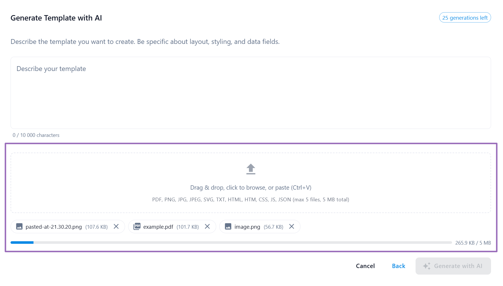Click the Back link
The image size is (503, 286).
[x=398, y=266]
